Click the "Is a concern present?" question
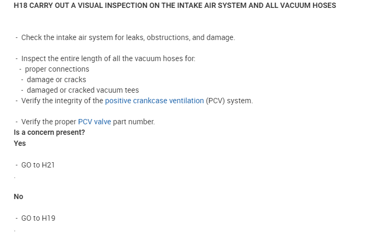Image resolution: width=367 pixels, height=237 pixels. [x=49, y=132]
